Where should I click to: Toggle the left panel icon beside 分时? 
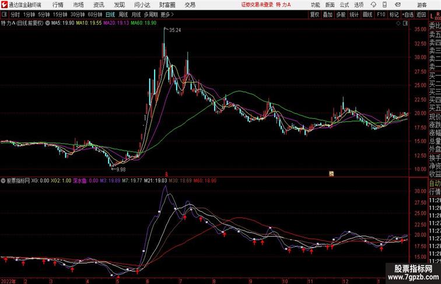tap(4, 15)
